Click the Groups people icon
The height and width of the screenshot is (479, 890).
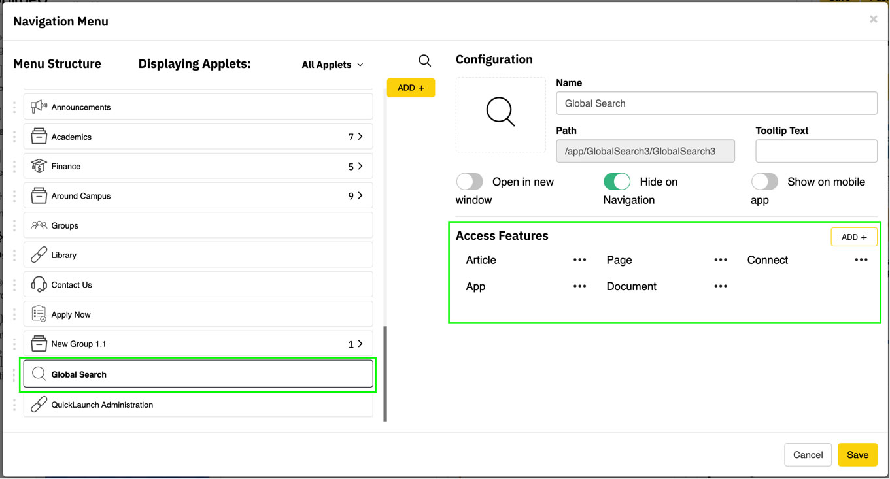coord(39,224)
